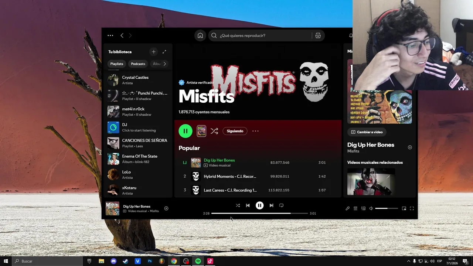
Task: Unfollow artist via Siguiendo button
Action: point(235,131)
